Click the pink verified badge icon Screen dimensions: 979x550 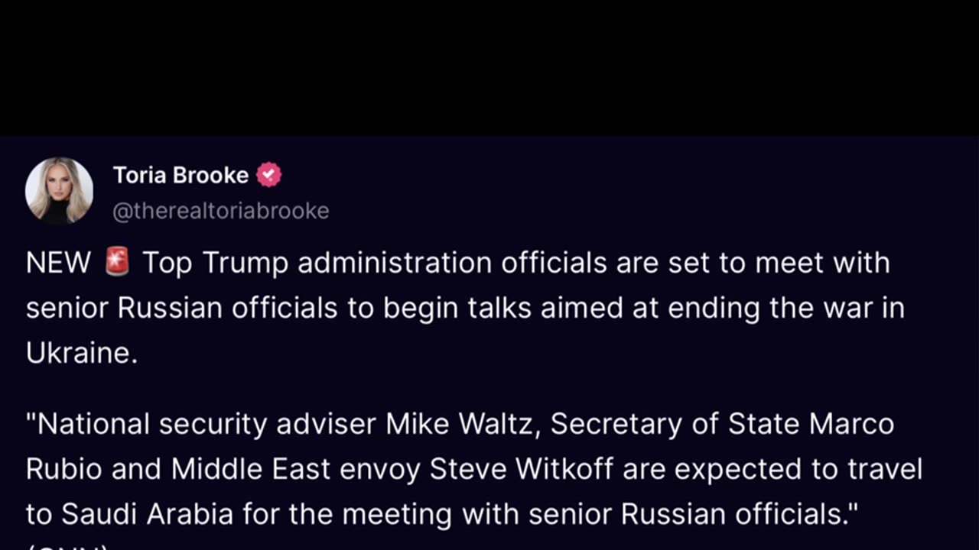(x=268, y=176)
